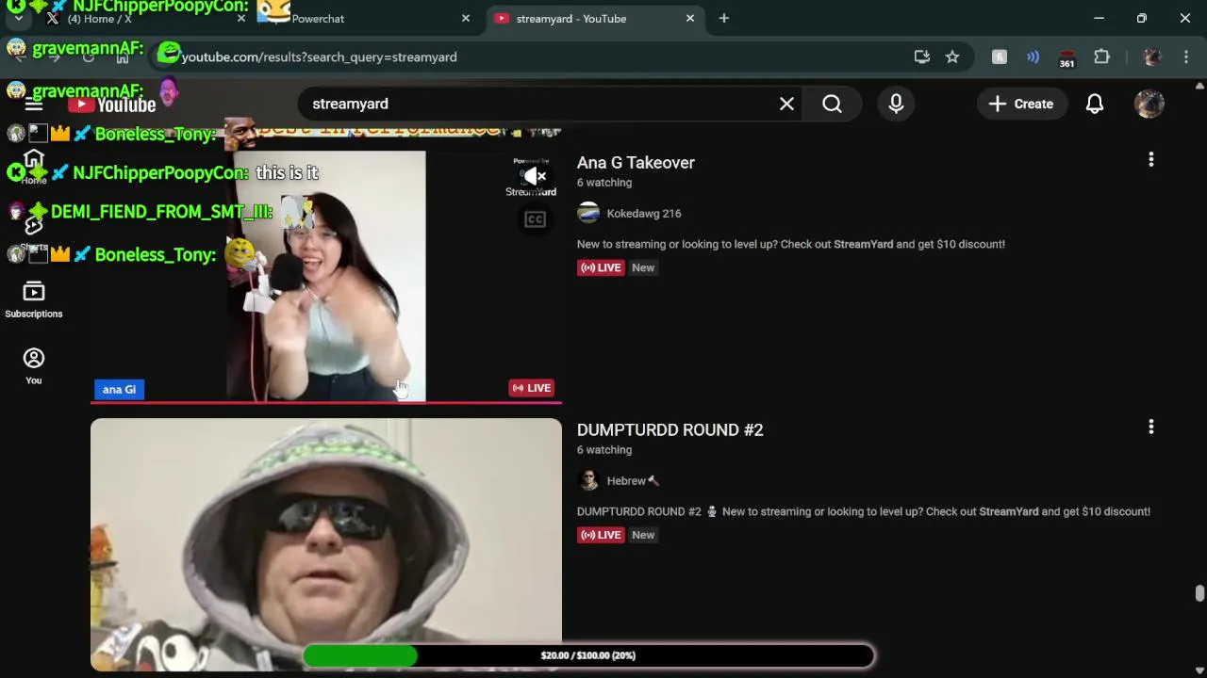1207x678 pixels.
Task: Click '6 watching' under DUMPTURDD ROUND #2
Action: pyautogui.click(x=604, y=450)
